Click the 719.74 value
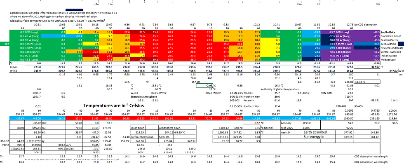This screenshot has width=404, height=164. (x=350, y=97)
